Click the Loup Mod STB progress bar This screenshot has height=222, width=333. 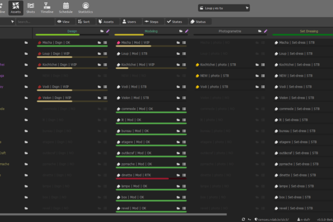[150, 57]
